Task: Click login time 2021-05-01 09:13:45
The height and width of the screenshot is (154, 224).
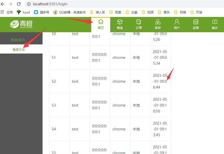Action: click(x=160, y=129)
